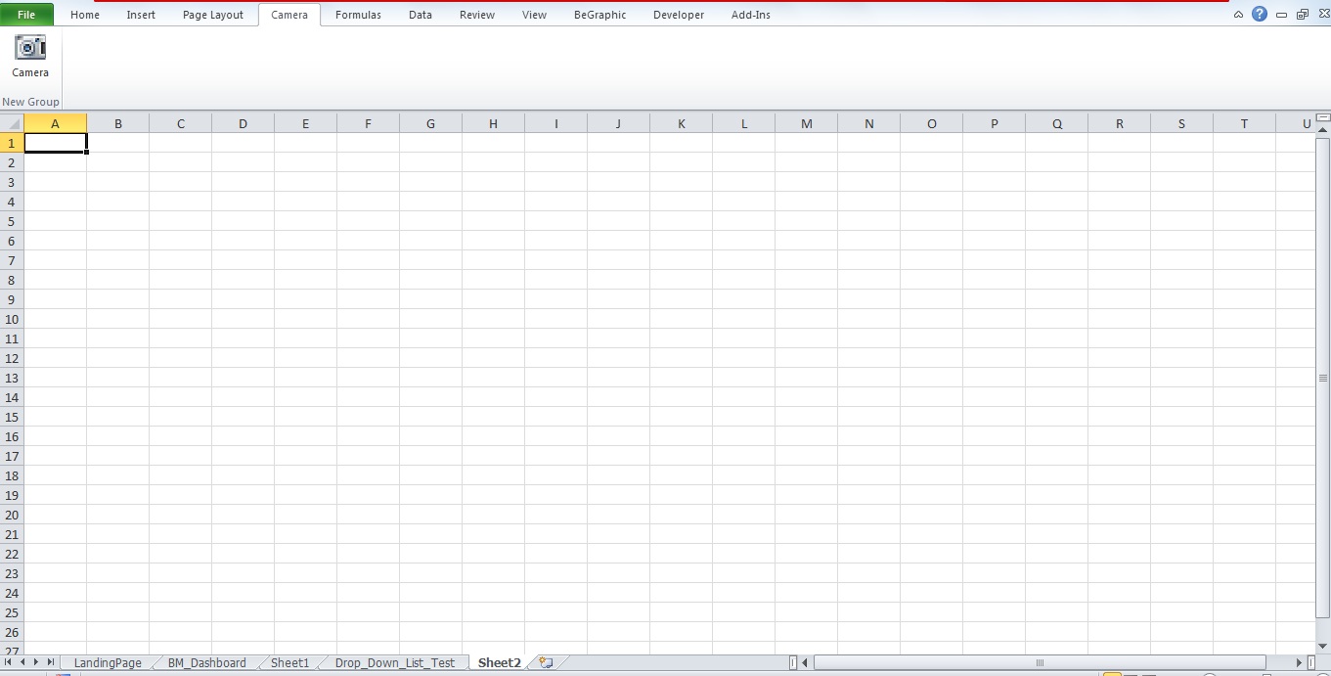The height and width of the screenshot is (676, 1331).
Task: Click cell A1 in Sheet2
Action: tap(56, 143)
